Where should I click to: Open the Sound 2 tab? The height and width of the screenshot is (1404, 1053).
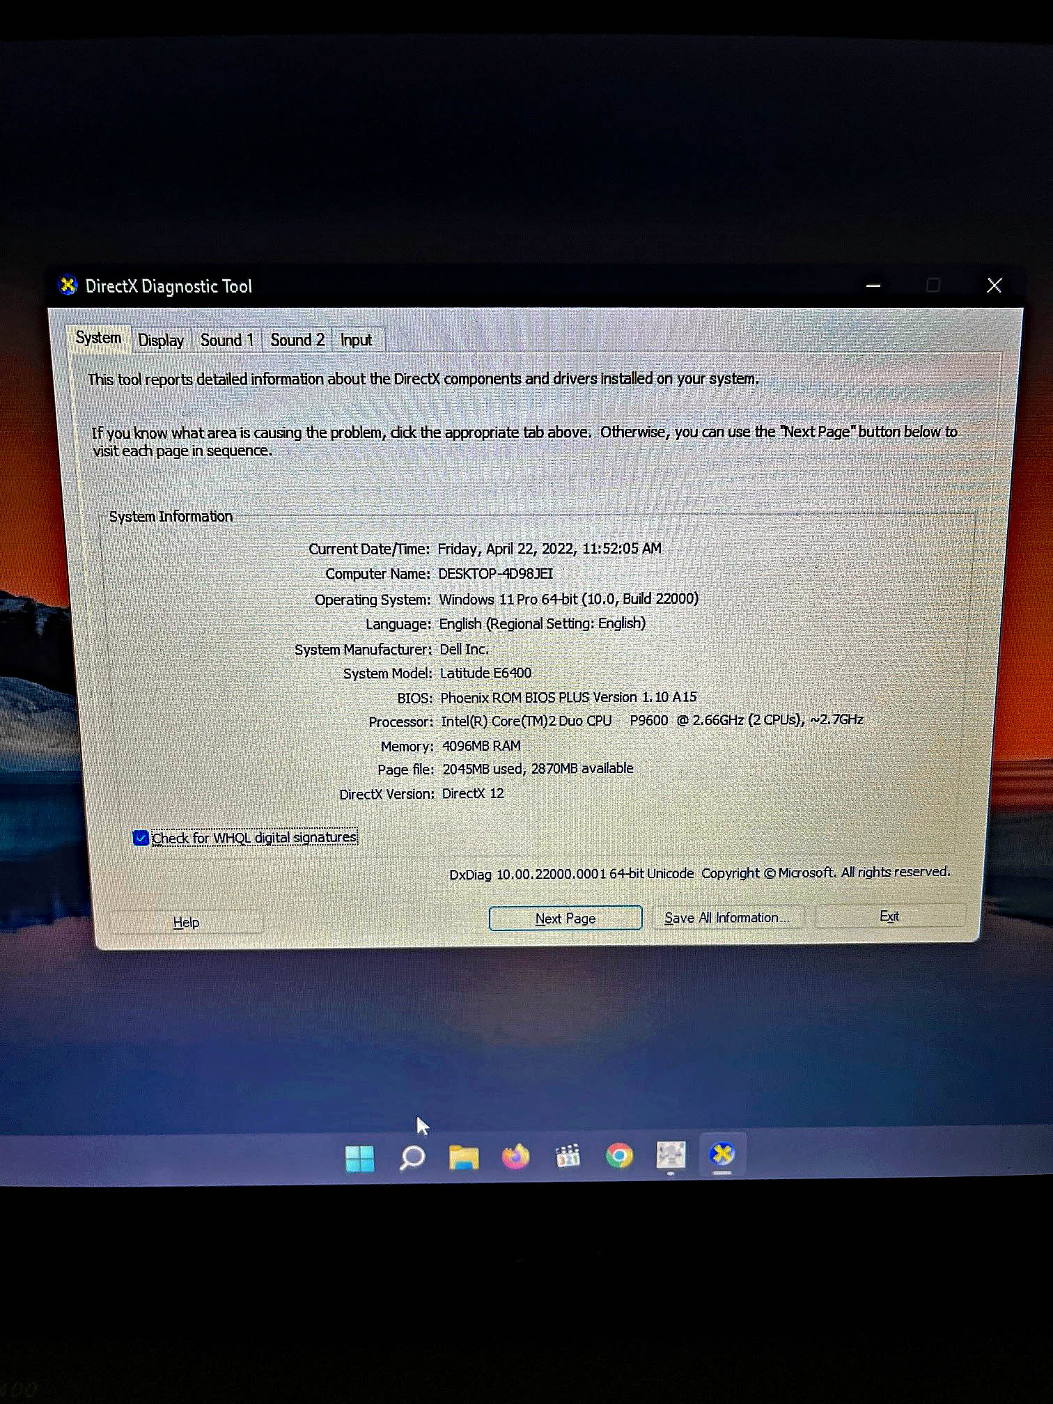tap(297, 340)
